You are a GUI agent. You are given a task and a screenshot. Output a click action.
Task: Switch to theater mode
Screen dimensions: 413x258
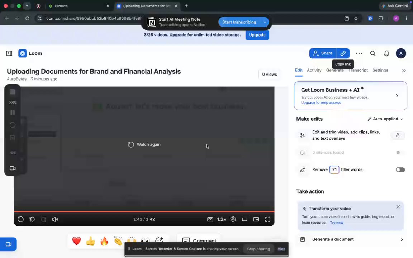[x=245, y=219]
